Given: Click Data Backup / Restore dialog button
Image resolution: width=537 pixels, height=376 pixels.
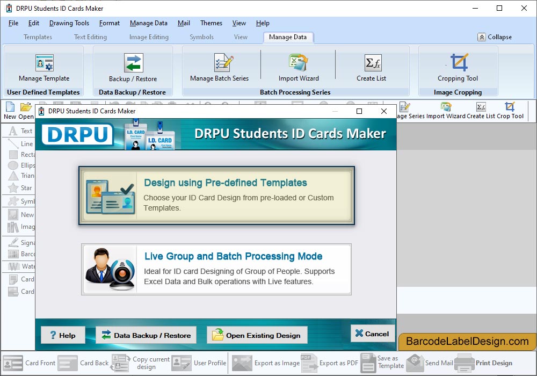Looking at the screenshot, I should point(146,335).
